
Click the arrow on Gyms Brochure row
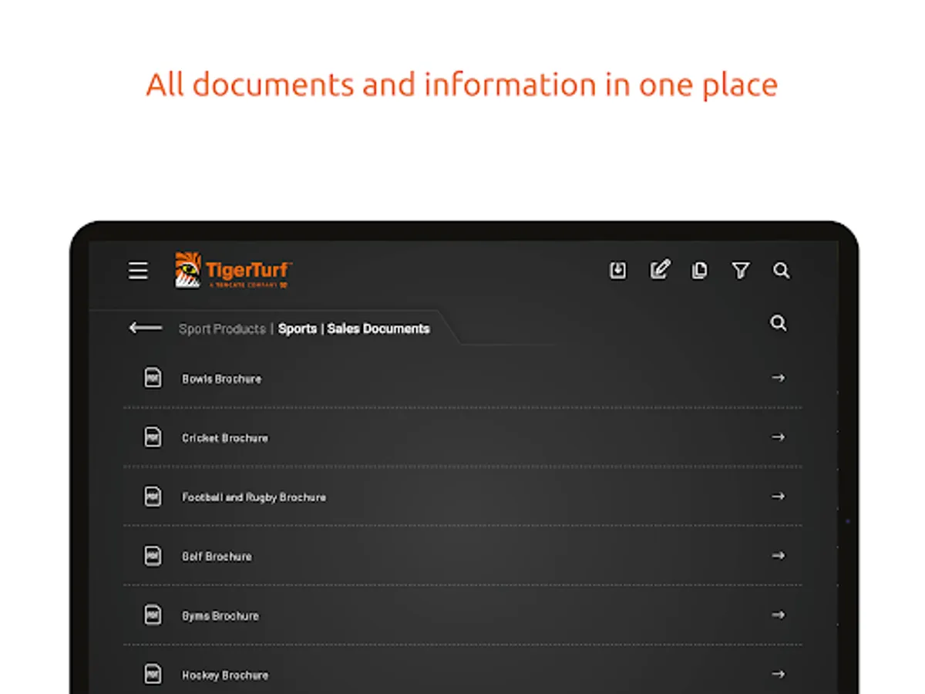point(779,615)
